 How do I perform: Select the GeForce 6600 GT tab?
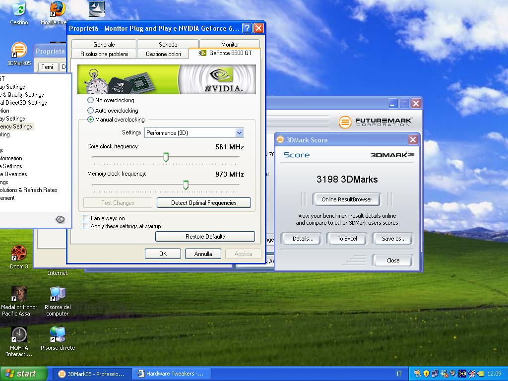(225, 53)
